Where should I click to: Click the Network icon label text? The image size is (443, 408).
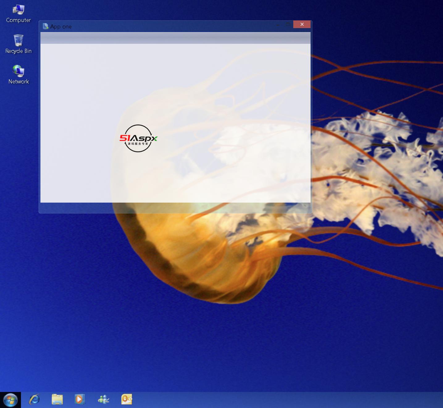click(19, 82)
